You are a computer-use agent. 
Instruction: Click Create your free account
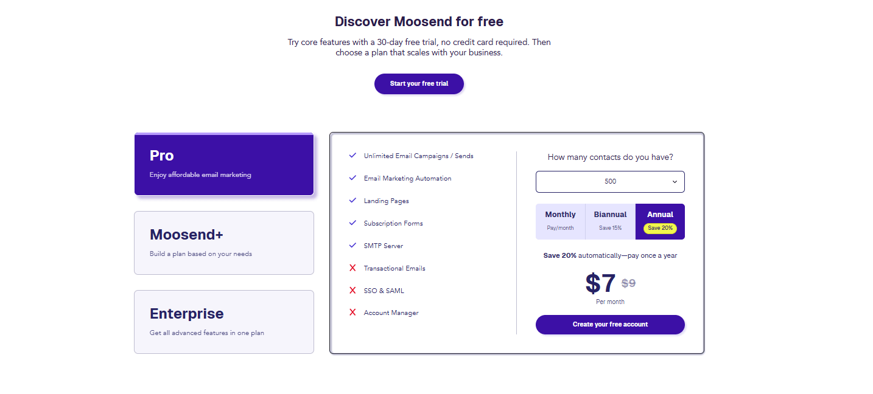(x=609, y=324)
